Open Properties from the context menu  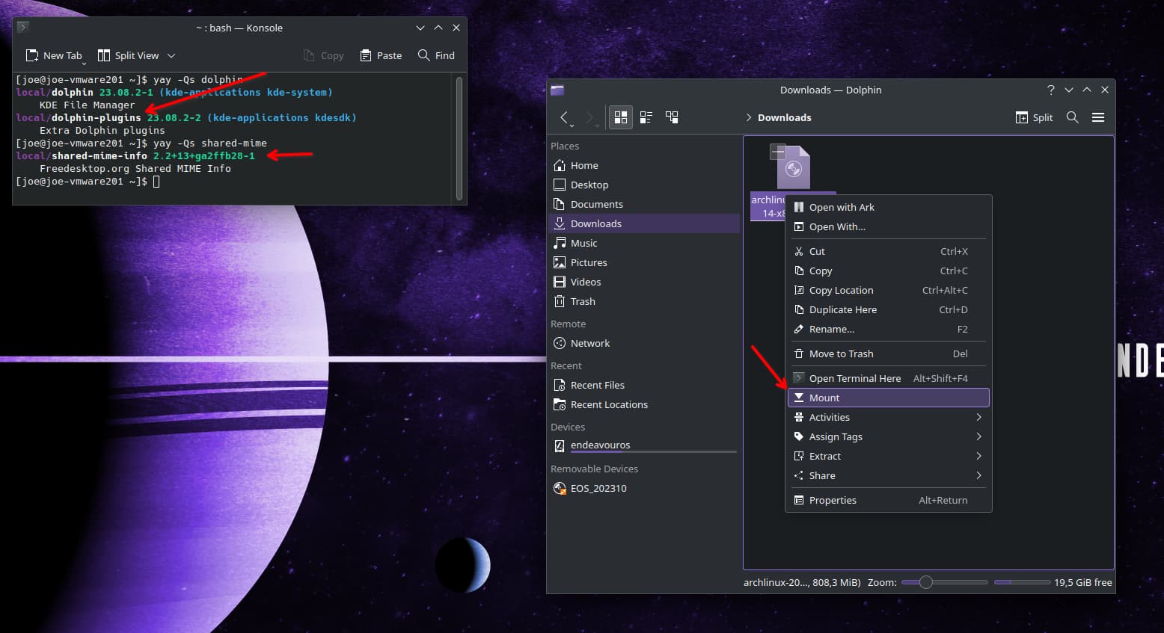tap(889, 500)
